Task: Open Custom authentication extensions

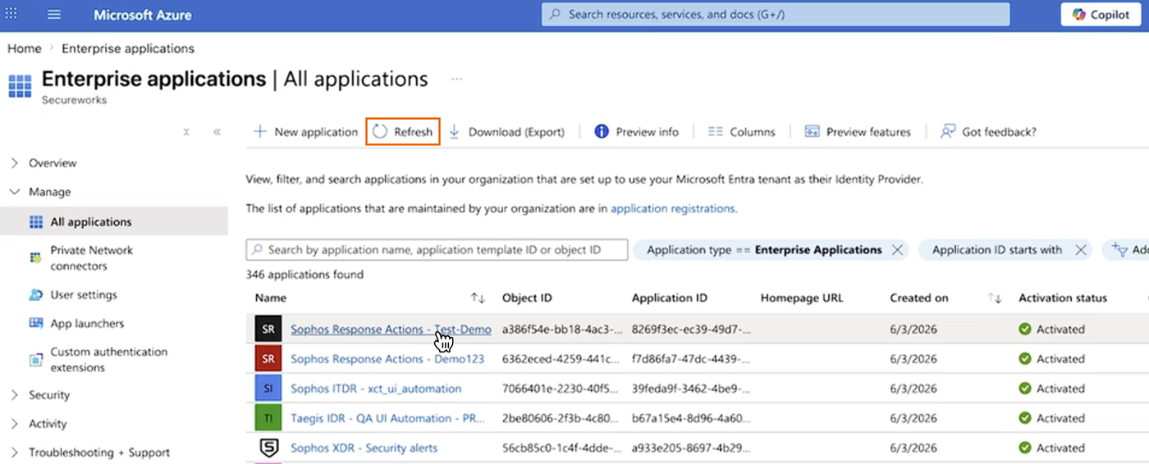Action: [108, 360]
